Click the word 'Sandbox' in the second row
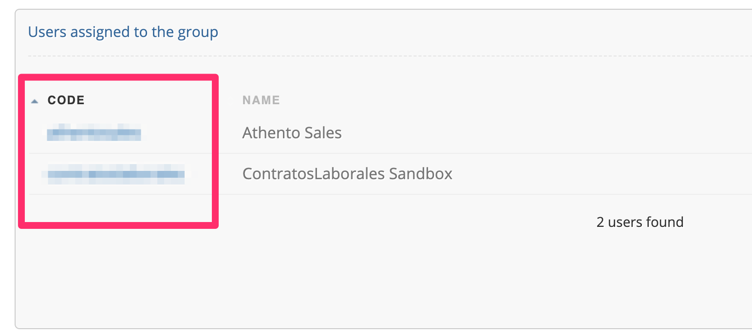This screenshot has width=752, height=335. 421,173
